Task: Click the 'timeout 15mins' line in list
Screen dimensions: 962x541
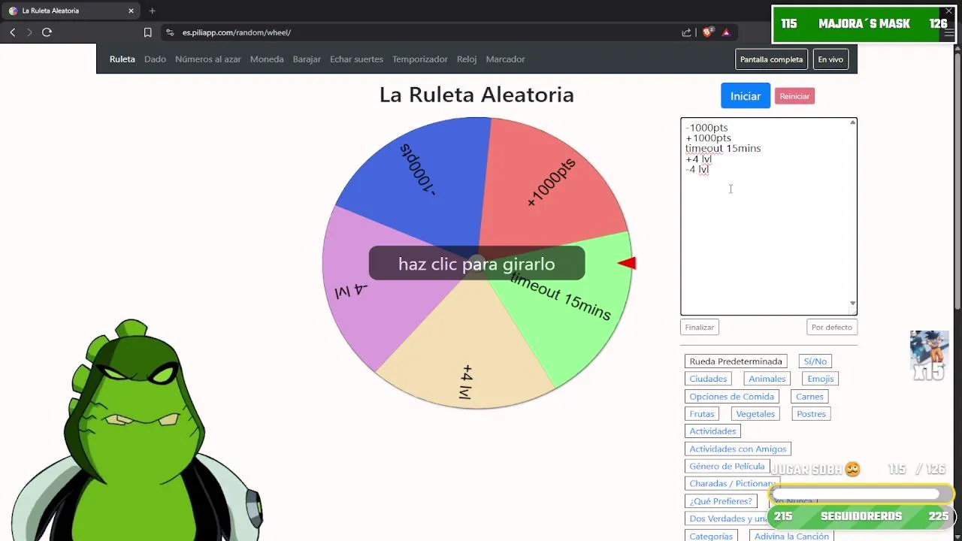Action: (x=723, y=149)
